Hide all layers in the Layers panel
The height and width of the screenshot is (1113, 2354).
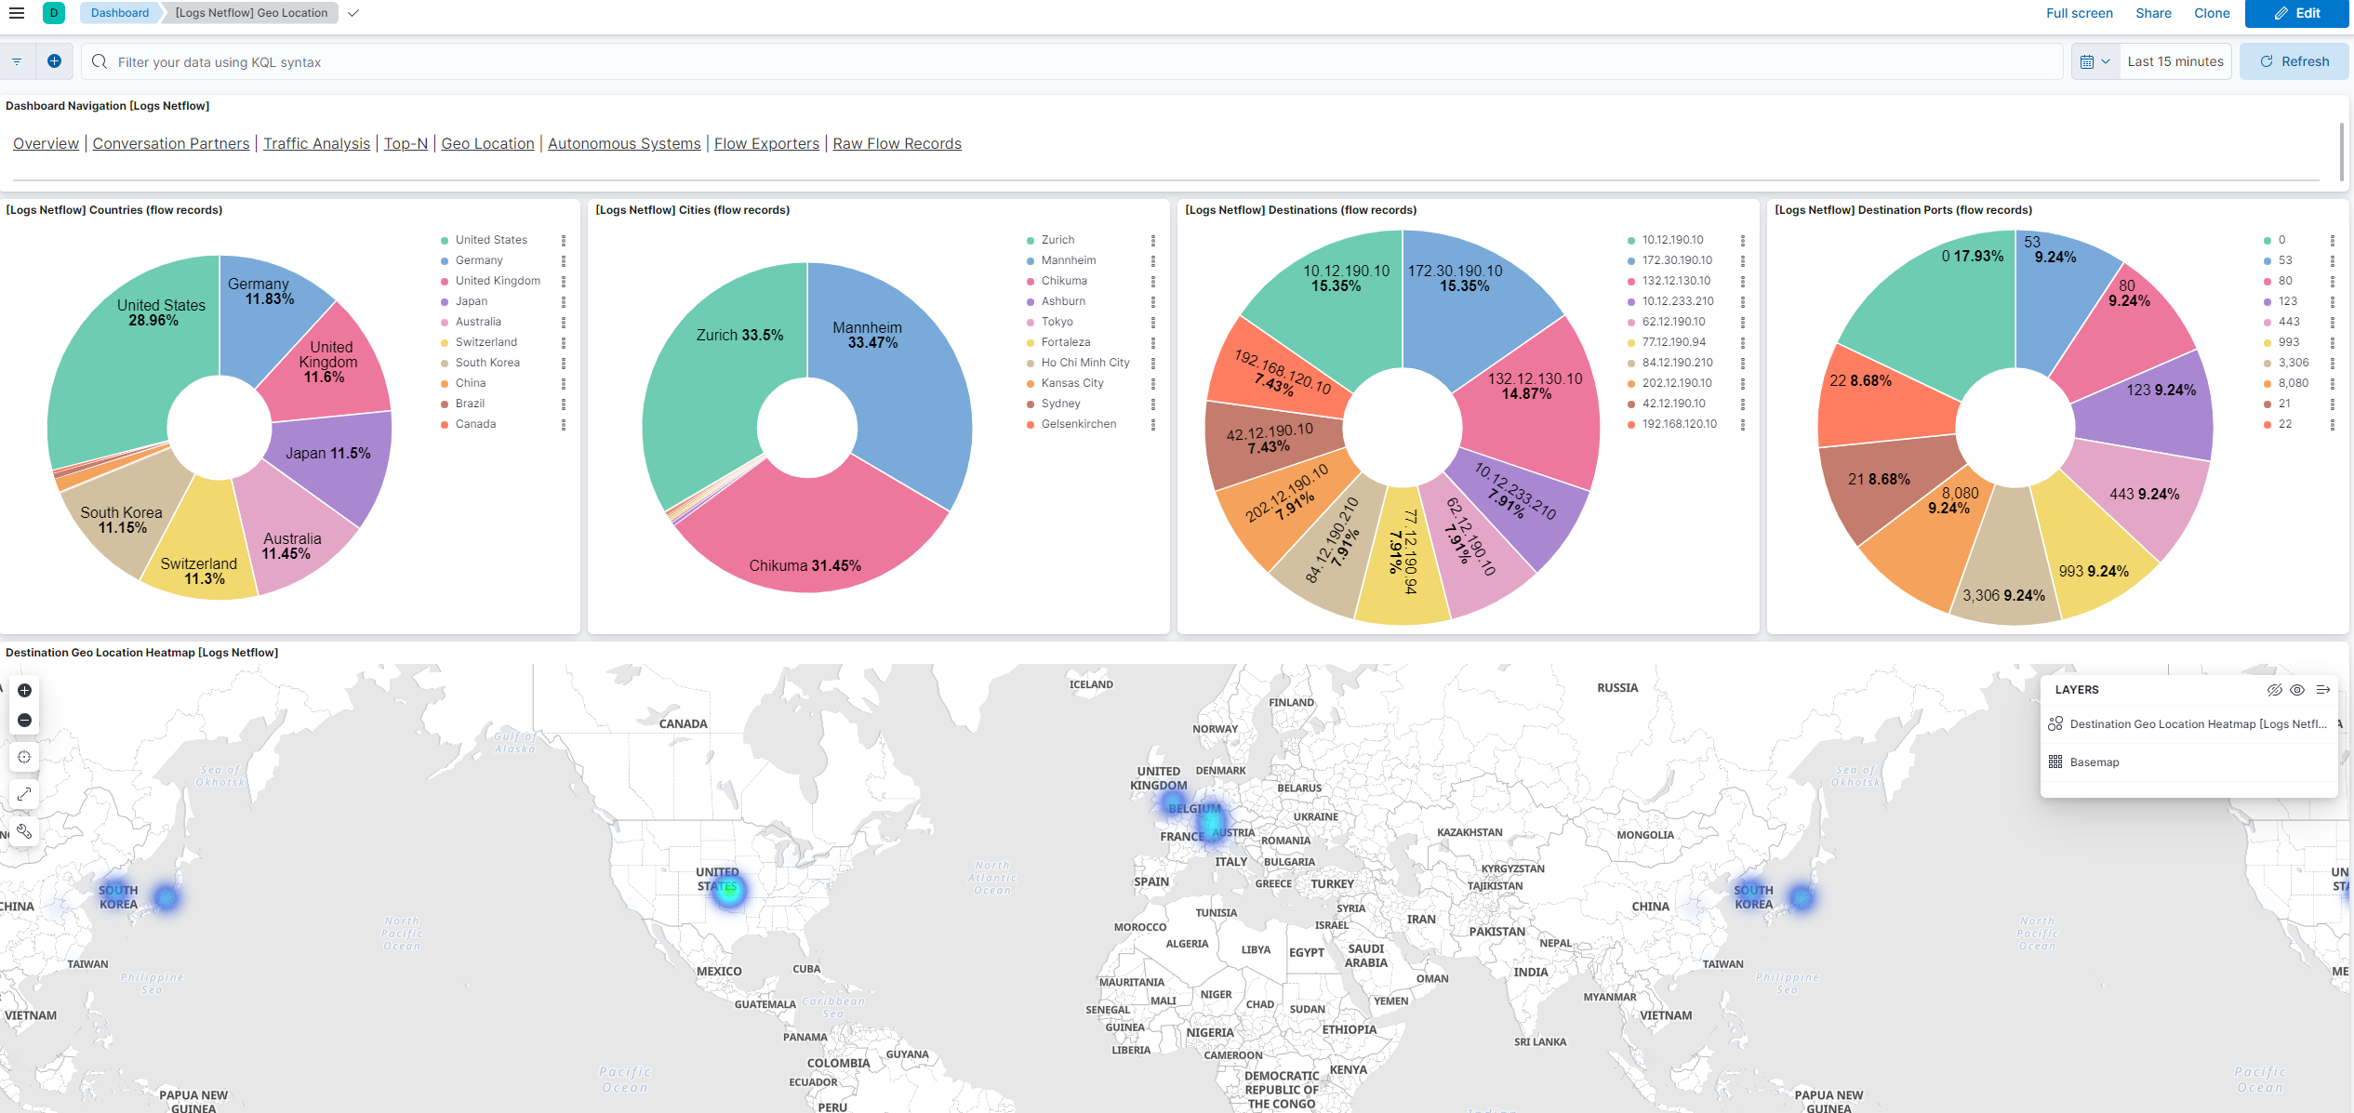pyautogui.click(x=2275, y=689)
